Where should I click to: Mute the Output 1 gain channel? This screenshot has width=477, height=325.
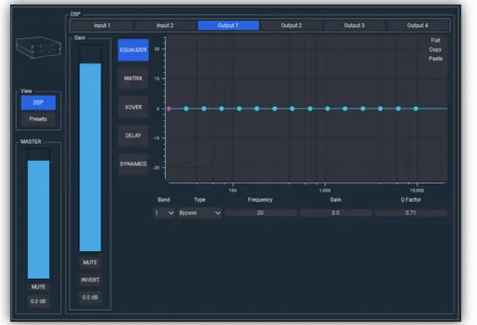point(90,262)
